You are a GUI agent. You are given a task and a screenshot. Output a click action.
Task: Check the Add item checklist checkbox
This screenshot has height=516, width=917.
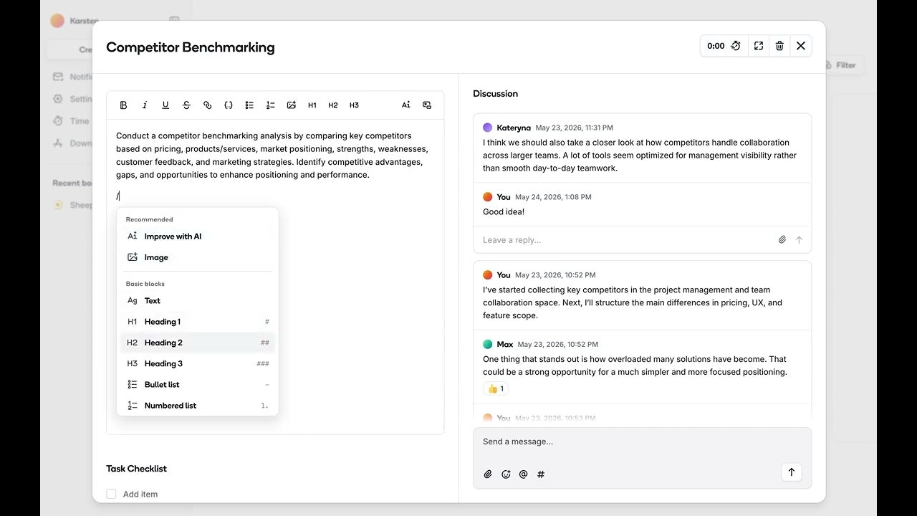click(111, 494)
